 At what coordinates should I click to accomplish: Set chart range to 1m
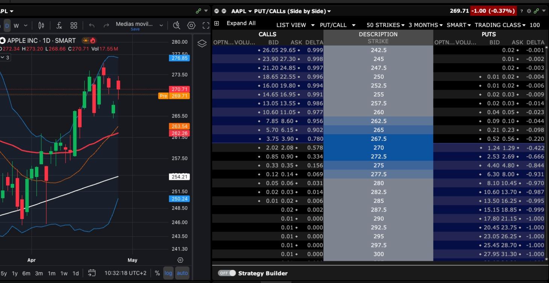click(x=52, y=273)
